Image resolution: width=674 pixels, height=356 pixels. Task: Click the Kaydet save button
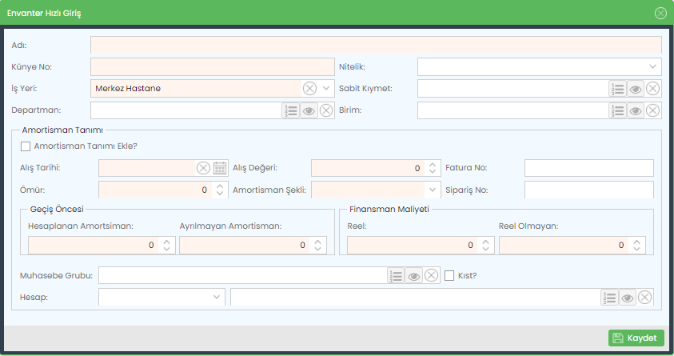click(x=636, y=338)
